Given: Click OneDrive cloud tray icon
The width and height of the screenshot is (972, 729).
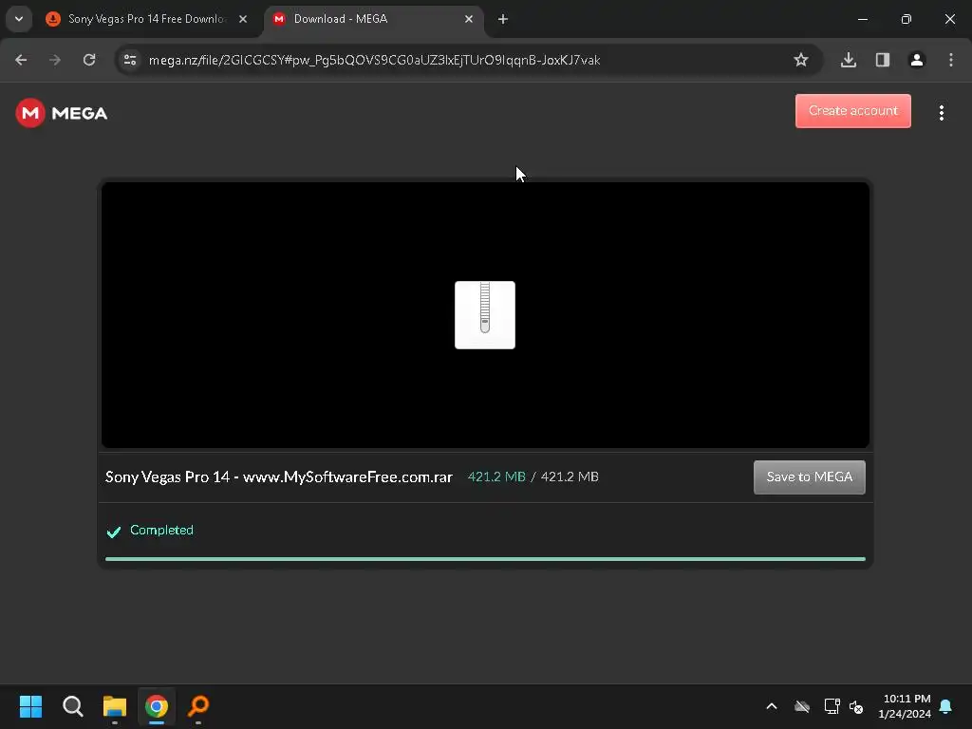Looking at the screenshot, I should click(802, 706).
